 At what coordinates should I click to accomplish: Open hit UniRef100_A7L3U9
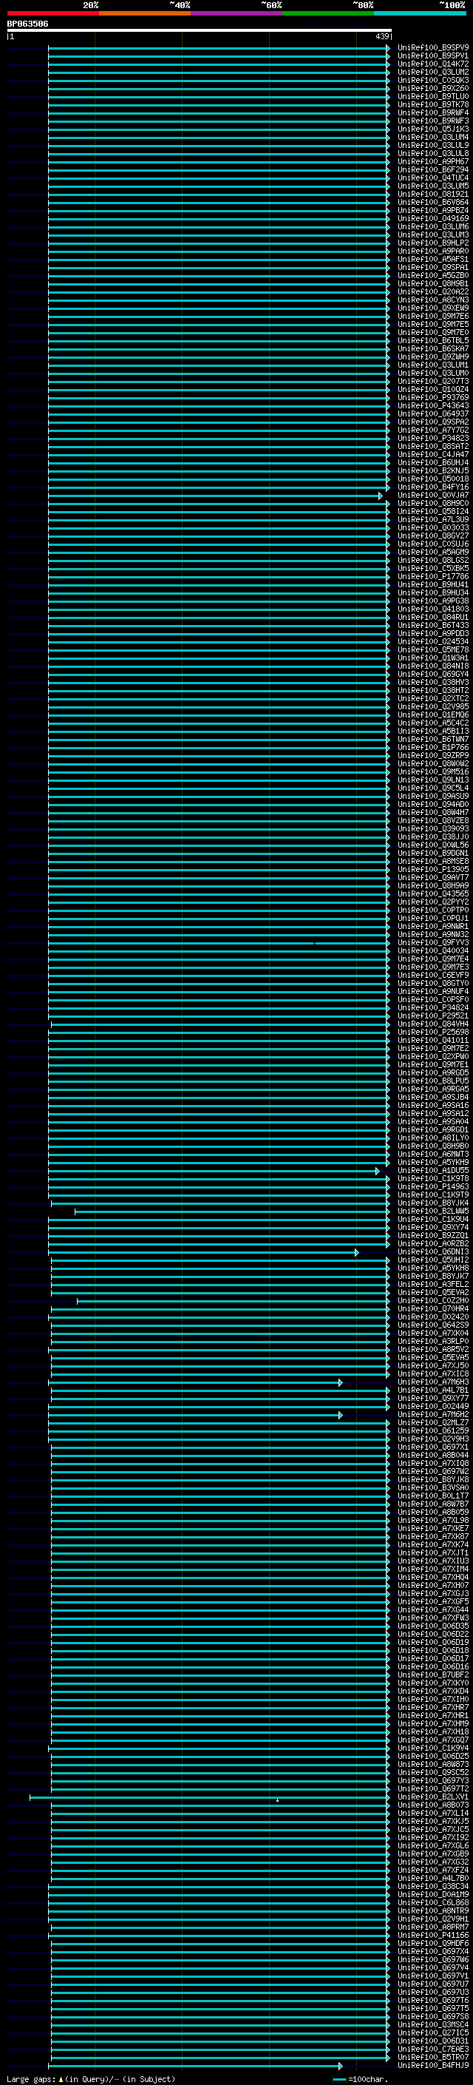[x=433, y=520]
